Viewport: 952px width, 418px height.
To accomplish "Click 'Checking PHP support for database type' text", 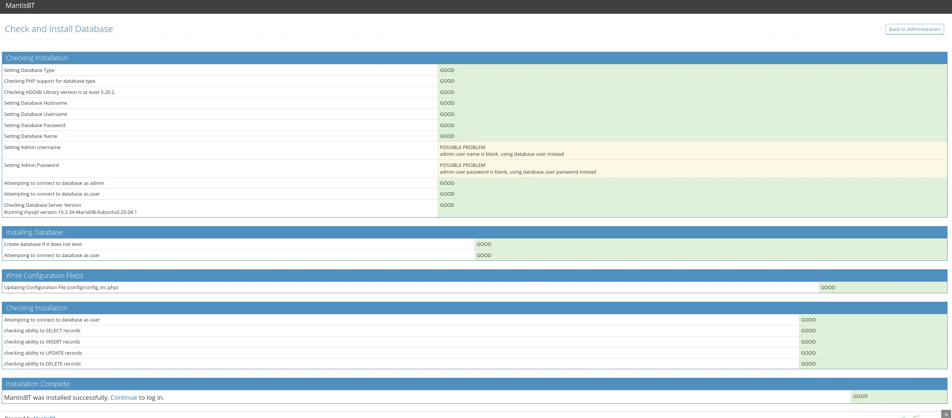I will (x=50, y=81).
